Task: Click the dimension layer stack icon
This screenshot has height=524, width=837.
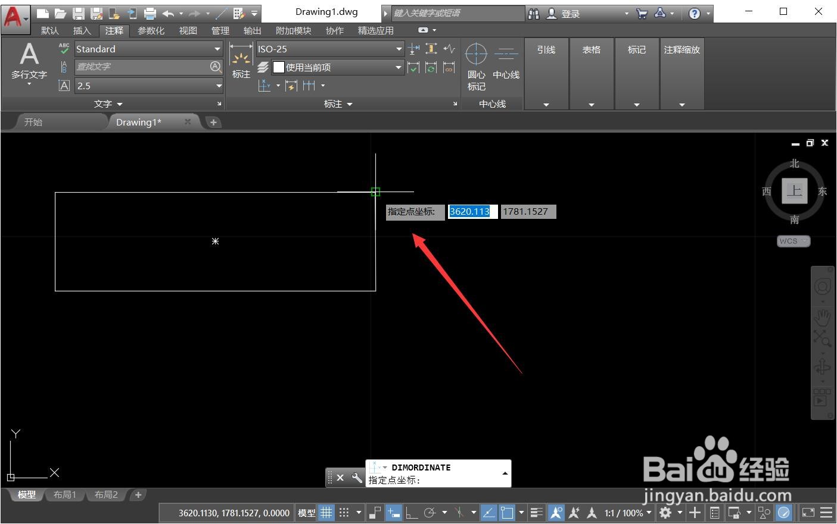Action: tap(263, 67)
